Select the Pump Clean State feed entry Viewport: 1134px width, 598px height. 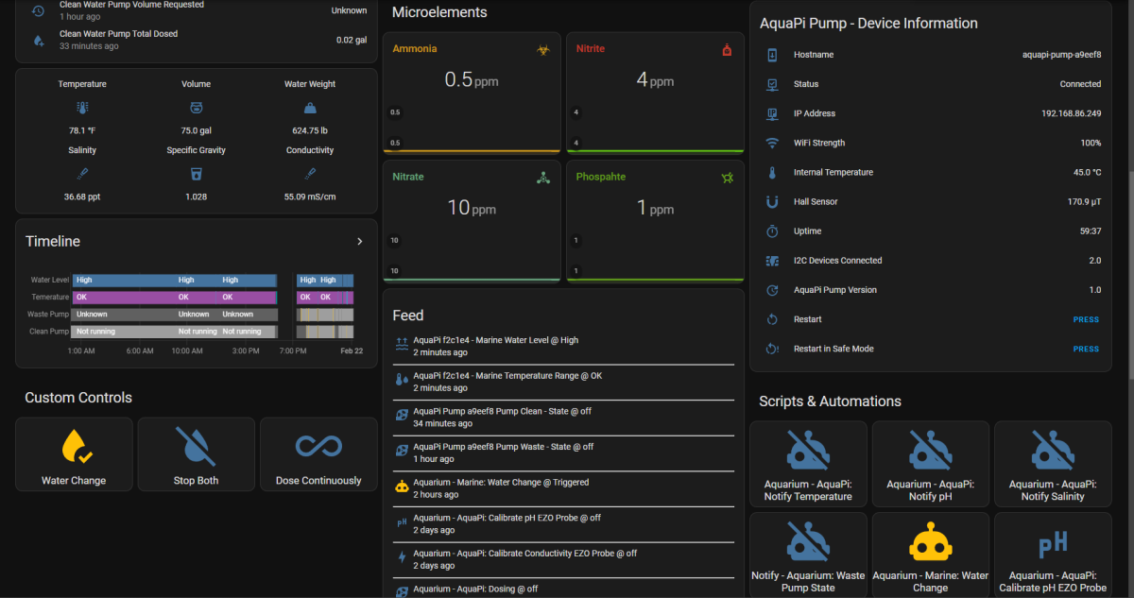[x=563, y=417]
